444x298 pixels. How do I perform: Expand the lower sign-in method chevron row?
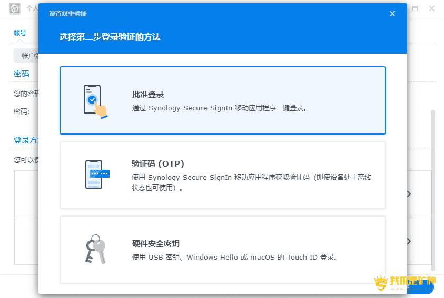[x=409, y=241]
